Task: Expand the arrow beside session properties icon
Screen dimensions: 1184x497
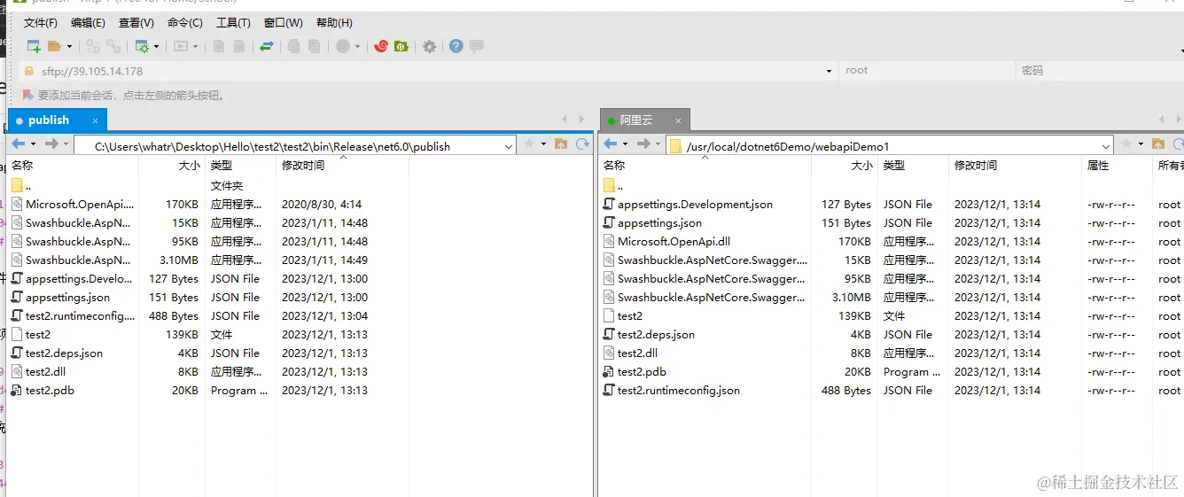Action: click(x=157, y=46)
